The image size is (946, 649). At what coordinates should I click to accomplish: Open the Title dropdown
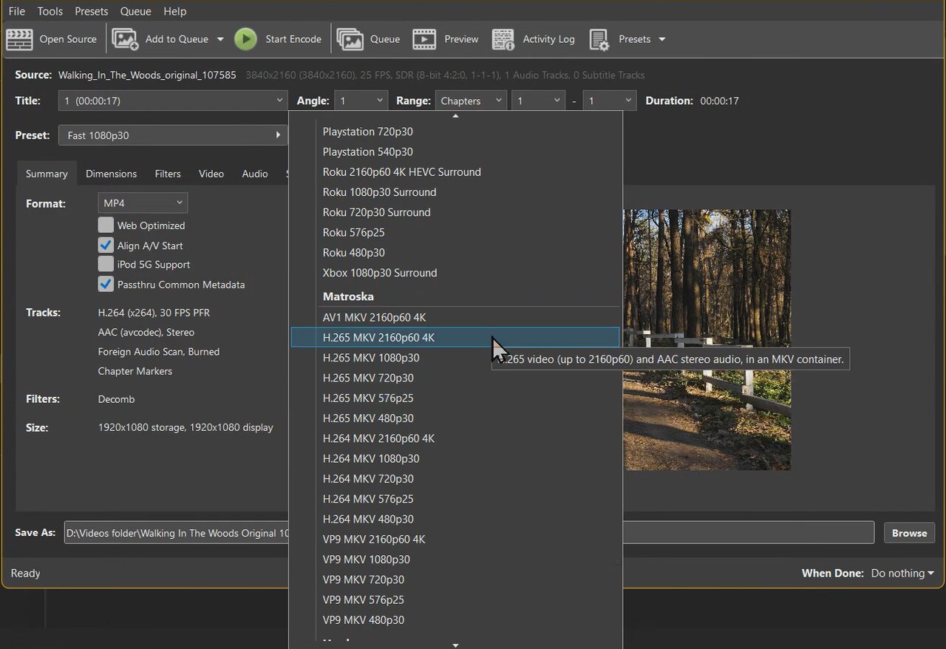tap(173, 101)
